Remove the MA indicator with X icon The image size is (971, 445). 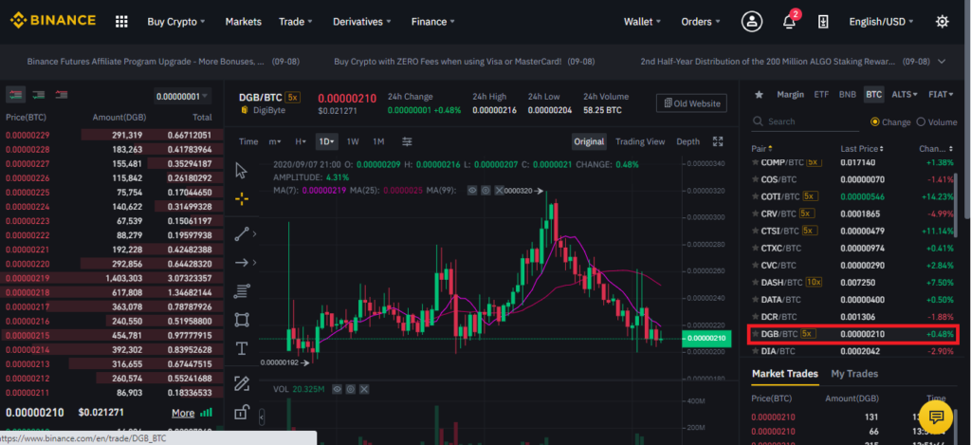(x=501, y=191)
